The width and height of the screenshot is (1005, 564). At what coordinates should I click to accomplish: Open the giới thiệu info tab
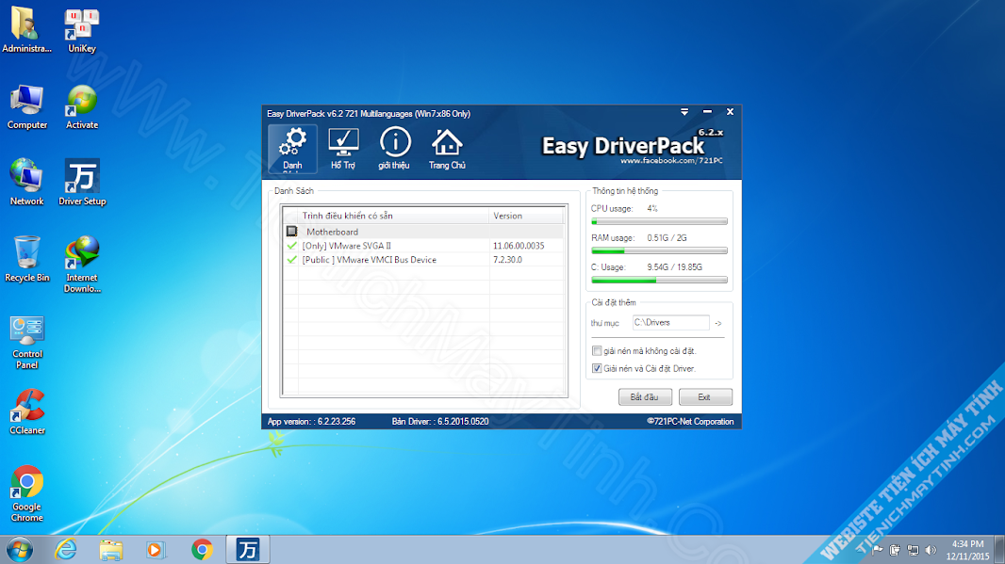point(394,149)
